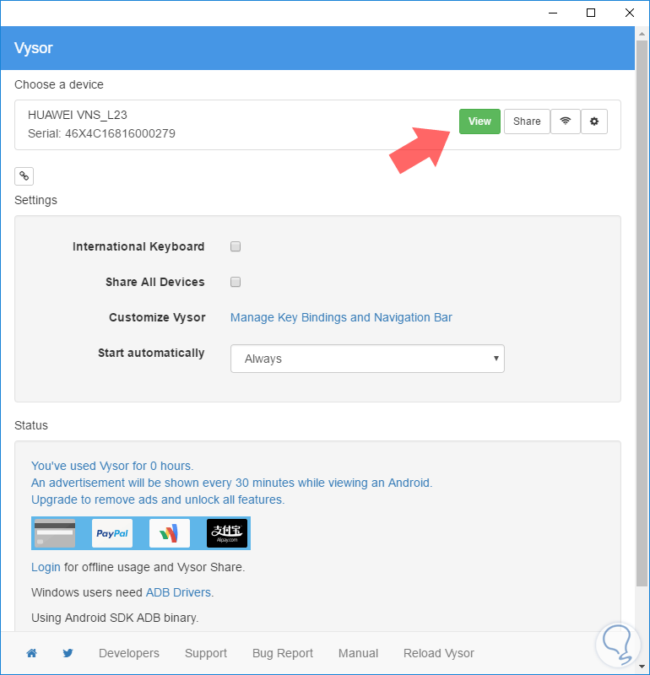Viewport: 650px width, 675px height.
Task: Open the ADB Drivers link
Action: (178, 592)
